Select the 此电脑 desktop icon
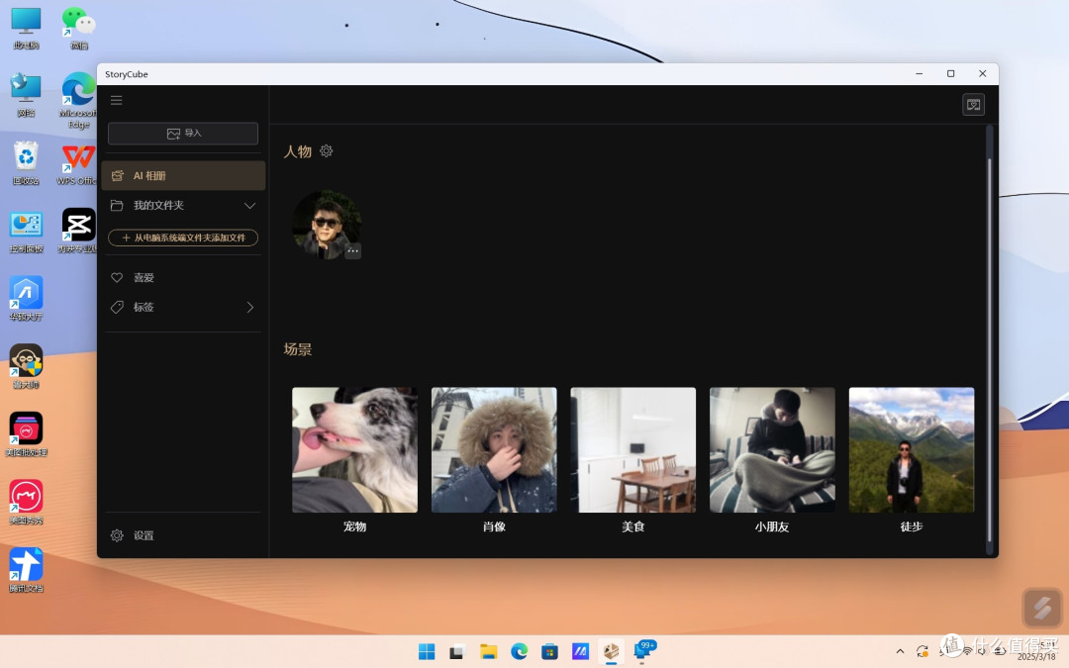 26,28
